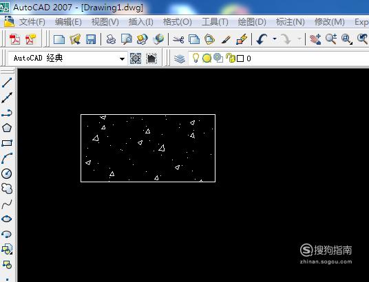The height and width of the screenshot is (282, 369).
Task: Open the Block Editor icon
Action: (242, 39)
